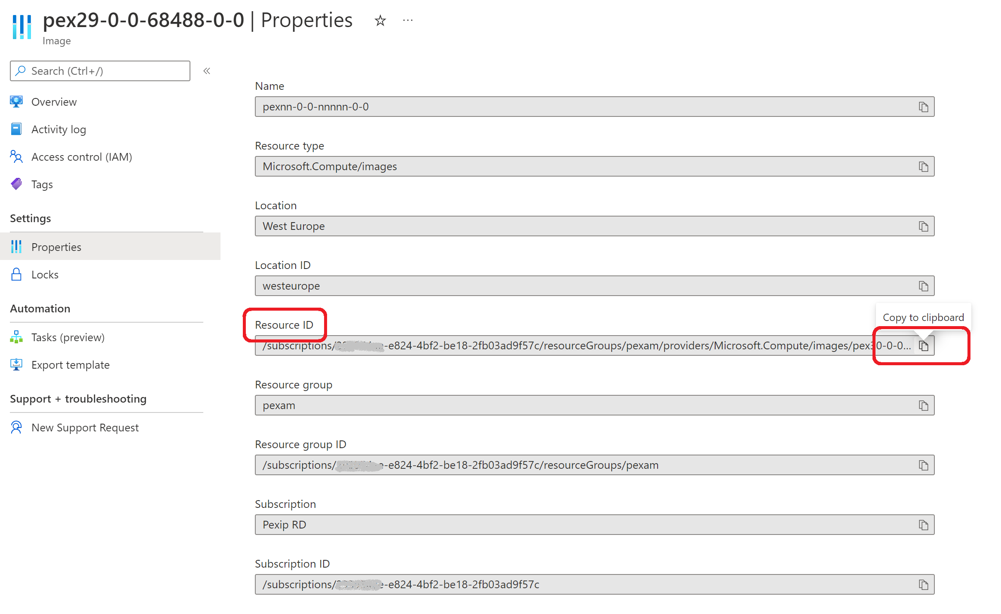This screenshot has width=1001, height=614.
Task: Open the more options ellipsis menu
Action: pyautogui.click(x=407, y=21)
